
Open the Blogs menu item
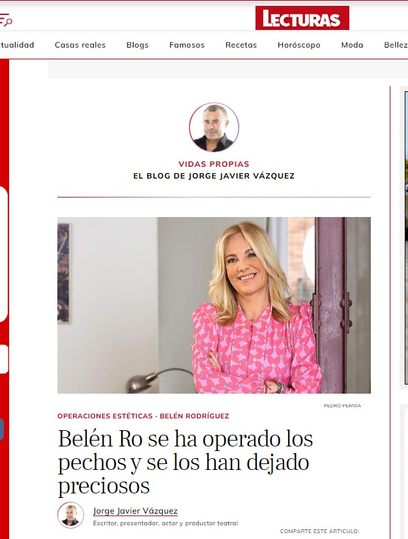pyautogui.click(x=138, y=45)
